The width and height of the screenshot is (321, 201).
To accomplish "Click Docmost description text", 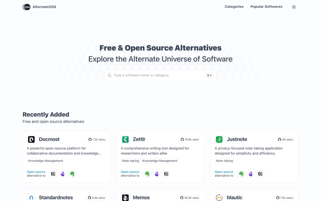I will (x=64, y=151).
